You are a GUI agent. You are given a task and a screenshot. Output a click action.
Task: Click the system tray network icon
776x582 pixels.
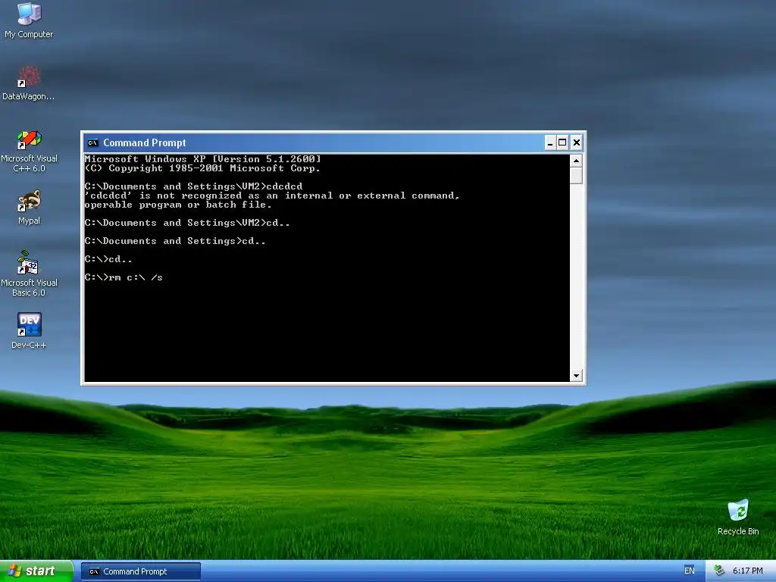click(719, 571)
